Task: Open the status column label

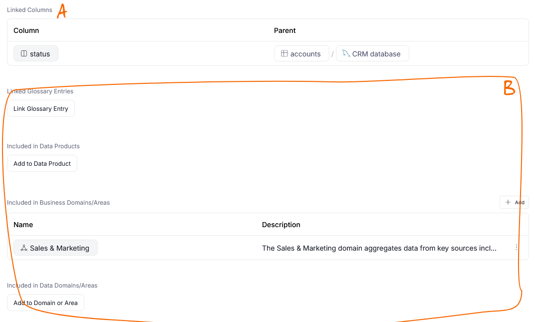Action: 40,54
